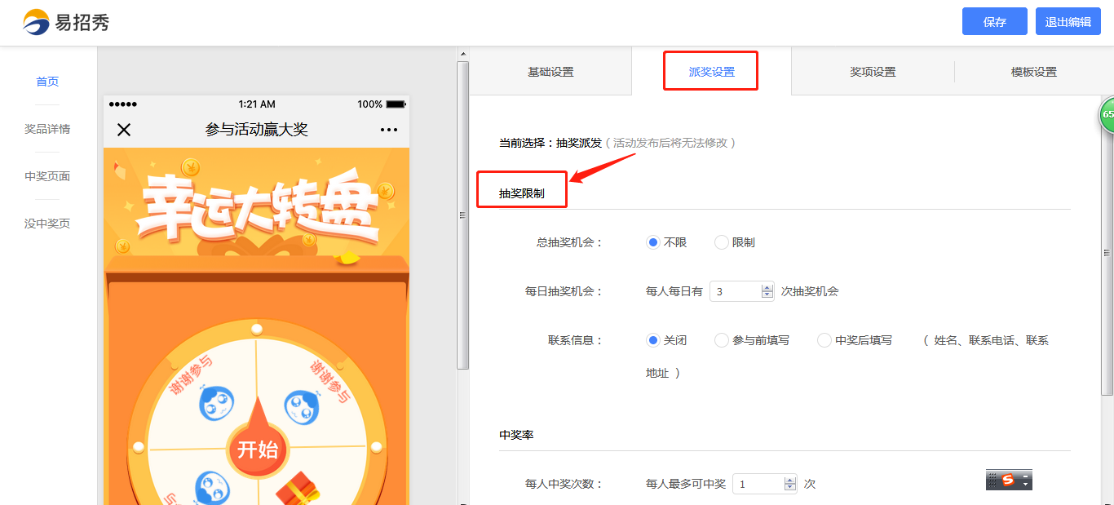
Task: Click the Sogou input method S icon
Action: pyautogui.click(x=1008, y=480)
